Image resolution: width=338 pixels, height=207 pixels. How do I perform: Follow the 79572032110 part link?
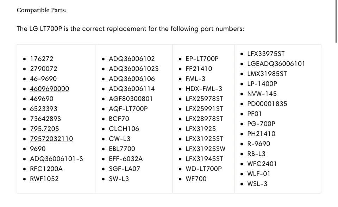coord(51,139)
